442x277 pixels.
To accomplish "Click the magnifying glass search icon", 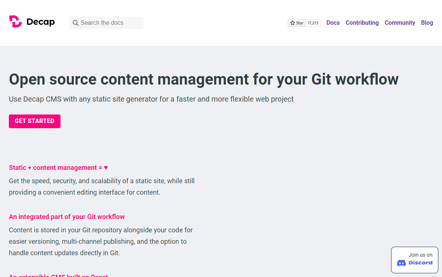I will [x=76, y=23].
